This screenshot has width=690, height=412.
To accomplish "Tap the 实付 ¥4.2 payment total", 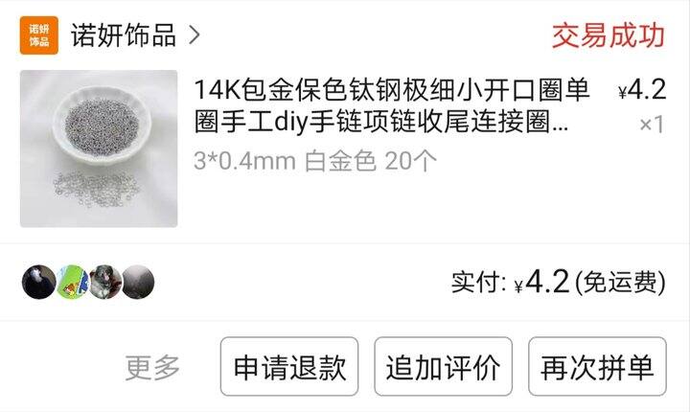I will click(x=511, y=282).
